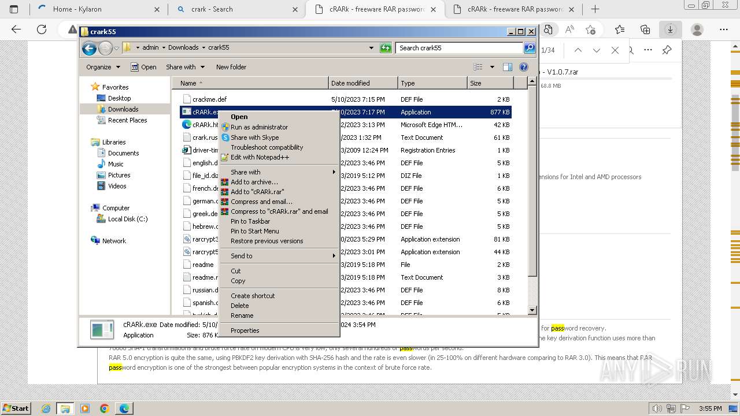Switch to the Home - Kylaron browser tab

97,9
